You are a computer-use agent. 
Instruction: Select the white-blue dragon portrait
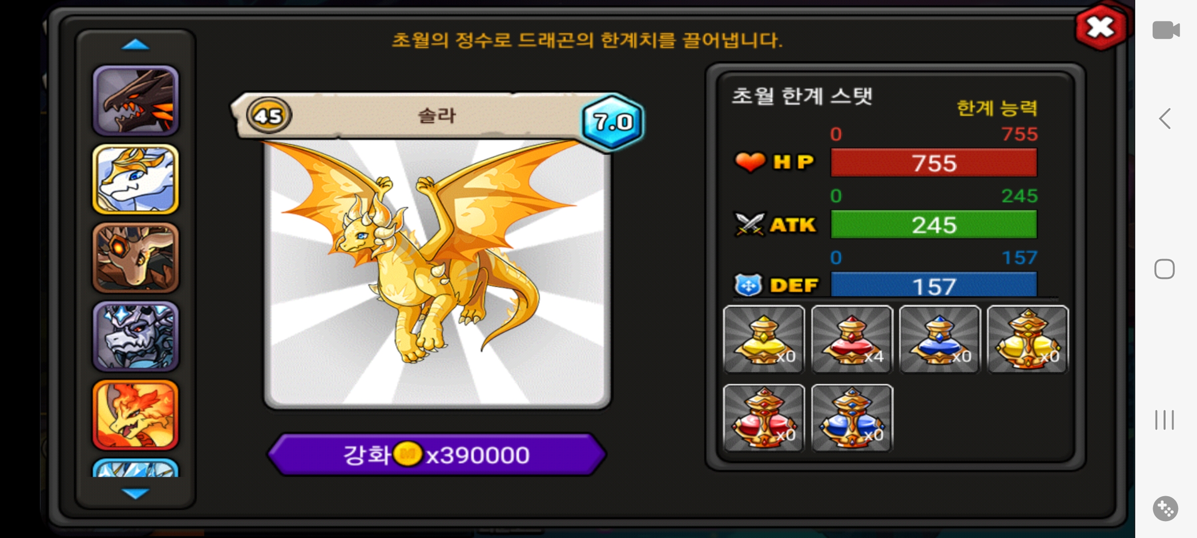tap(136, 180)
